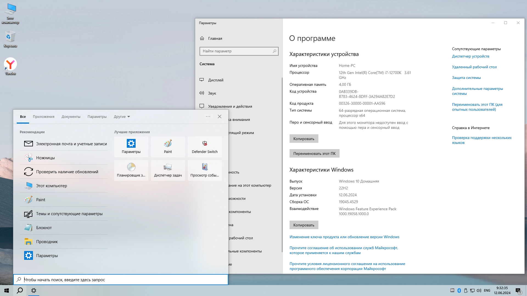Open «Этот компьютер» desktop icon
Viewport: 527px width, 296px height.
10,11
